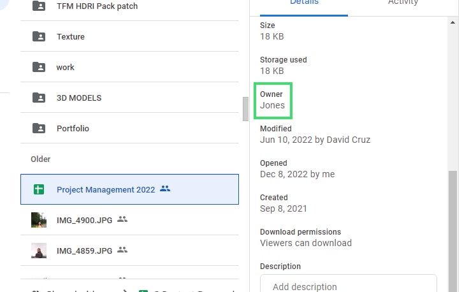Image resolution: width=462 pixels, height=292 pixels.
Task: Open the IMG_4859.JPG thumbnail
Action: (x=39, y=251)
